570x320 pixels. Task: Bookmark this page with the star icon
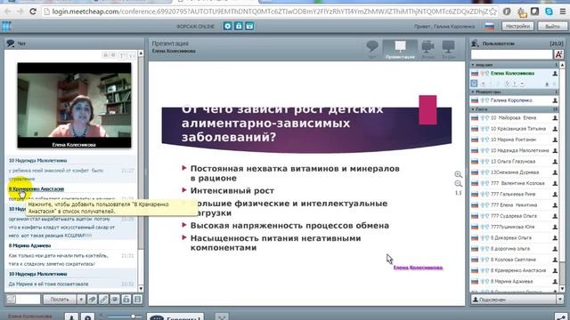point(493,12)
